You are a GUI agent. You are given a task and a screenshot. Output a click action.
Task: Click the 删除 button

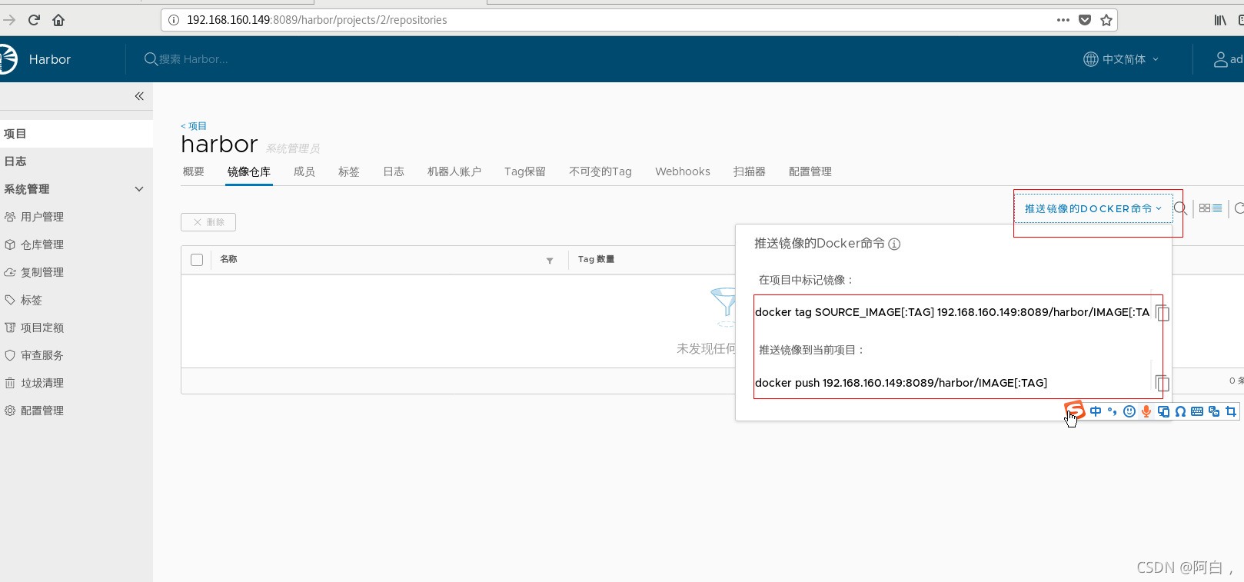[208, 222]
